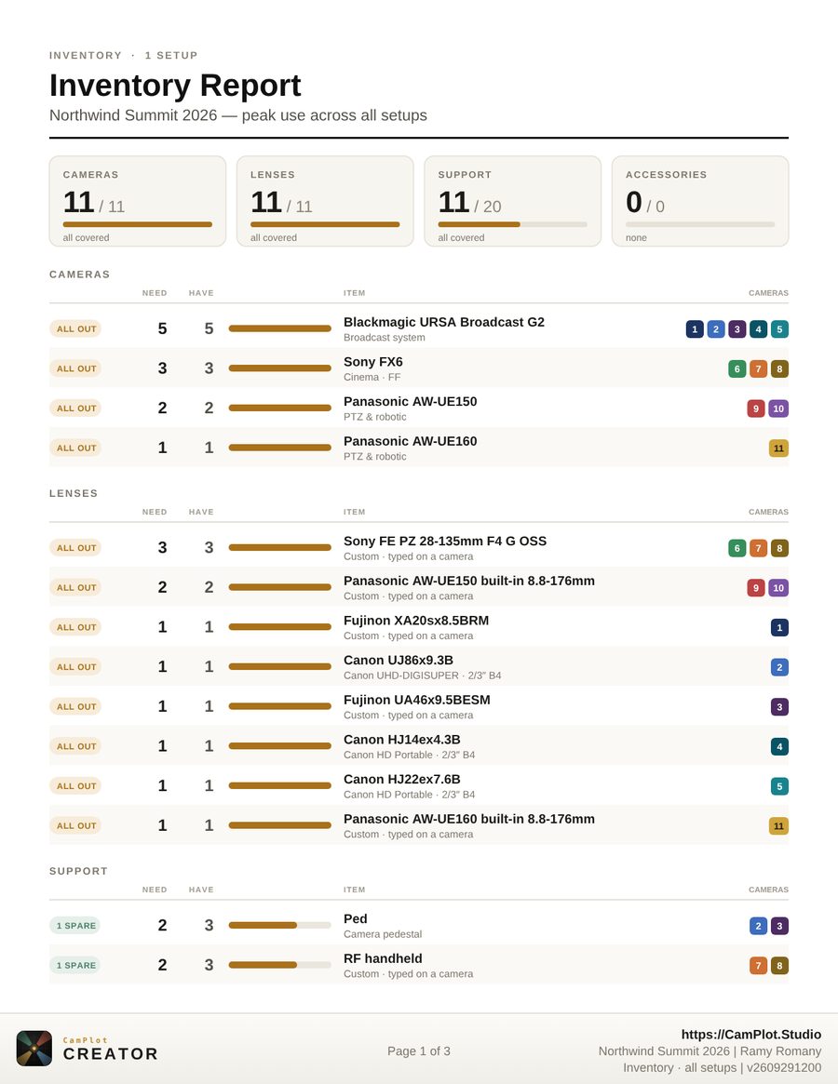Click camera badge 7 in Sony FE PZ lens row

[x=759, y=548]
